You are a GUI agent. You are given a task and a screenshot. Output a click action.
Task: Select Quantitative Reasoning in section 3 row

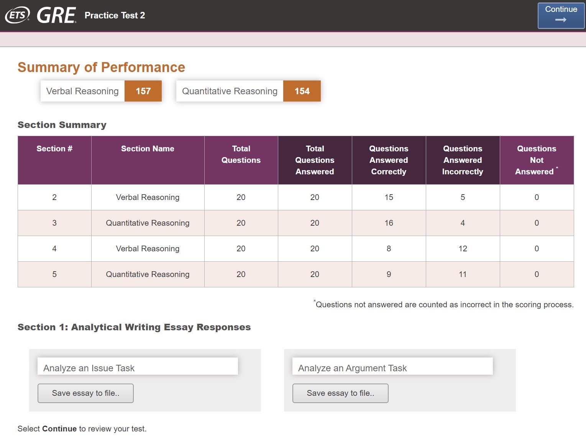pyautogui.click(x=148, y=223)
